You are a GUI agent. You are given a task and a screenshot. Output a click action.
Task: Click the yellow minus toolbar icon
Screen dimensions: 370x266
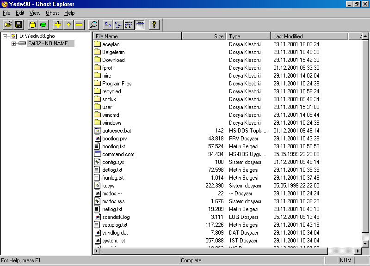(80, 25)
